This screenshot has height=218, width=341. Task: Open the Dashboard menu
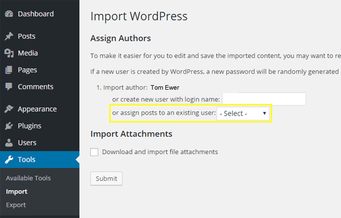36,14
